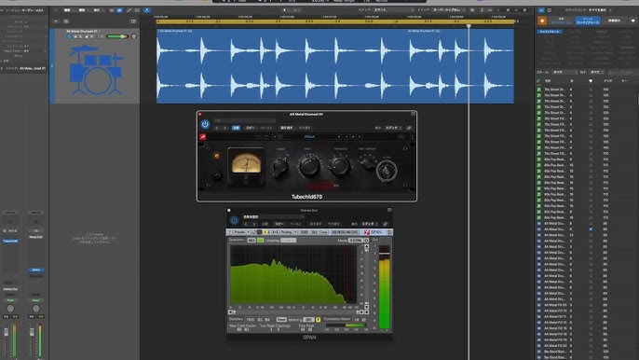
Task: Sort loops by the name column header
Action: pos(548,81)
